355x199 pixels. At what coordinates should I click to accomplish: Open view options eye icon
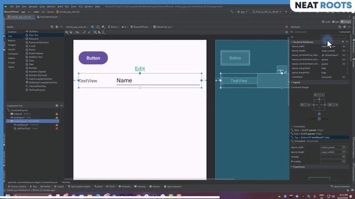click(67, 32)
